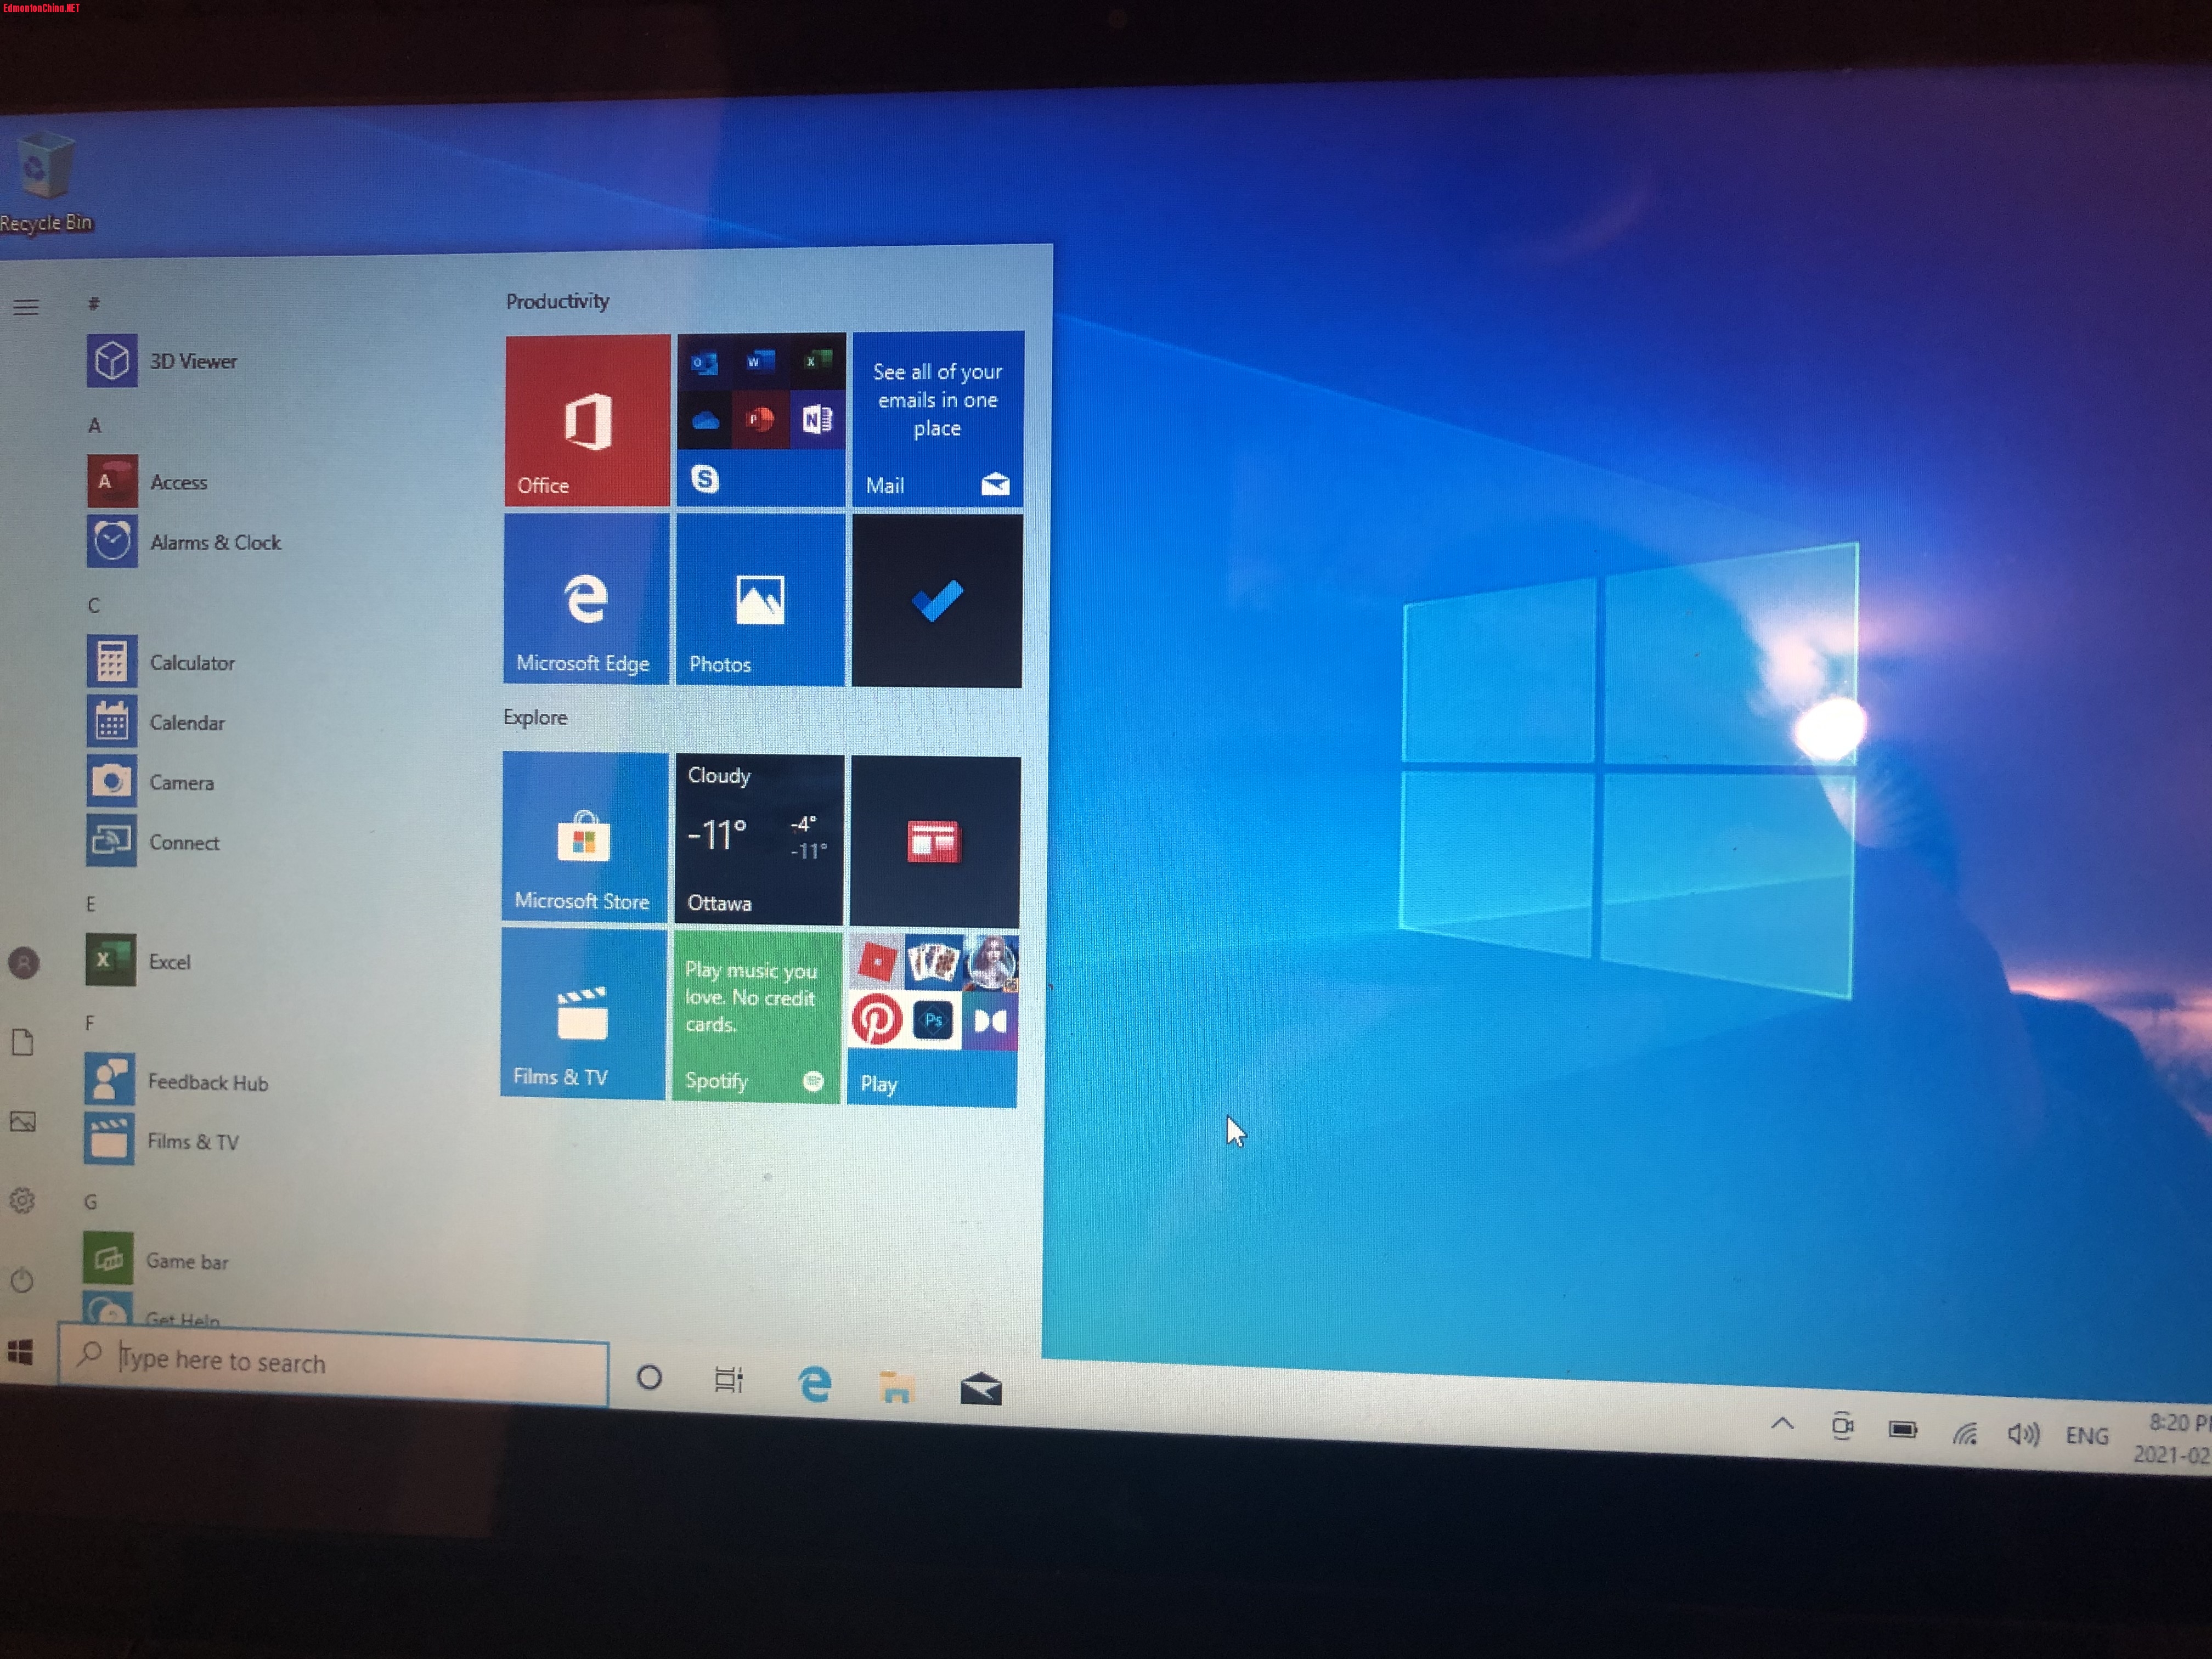The image size is (2212, 1659).
Task: Open the OneDrive icon in the Office apps tile
Action: (x=705, y=420)
